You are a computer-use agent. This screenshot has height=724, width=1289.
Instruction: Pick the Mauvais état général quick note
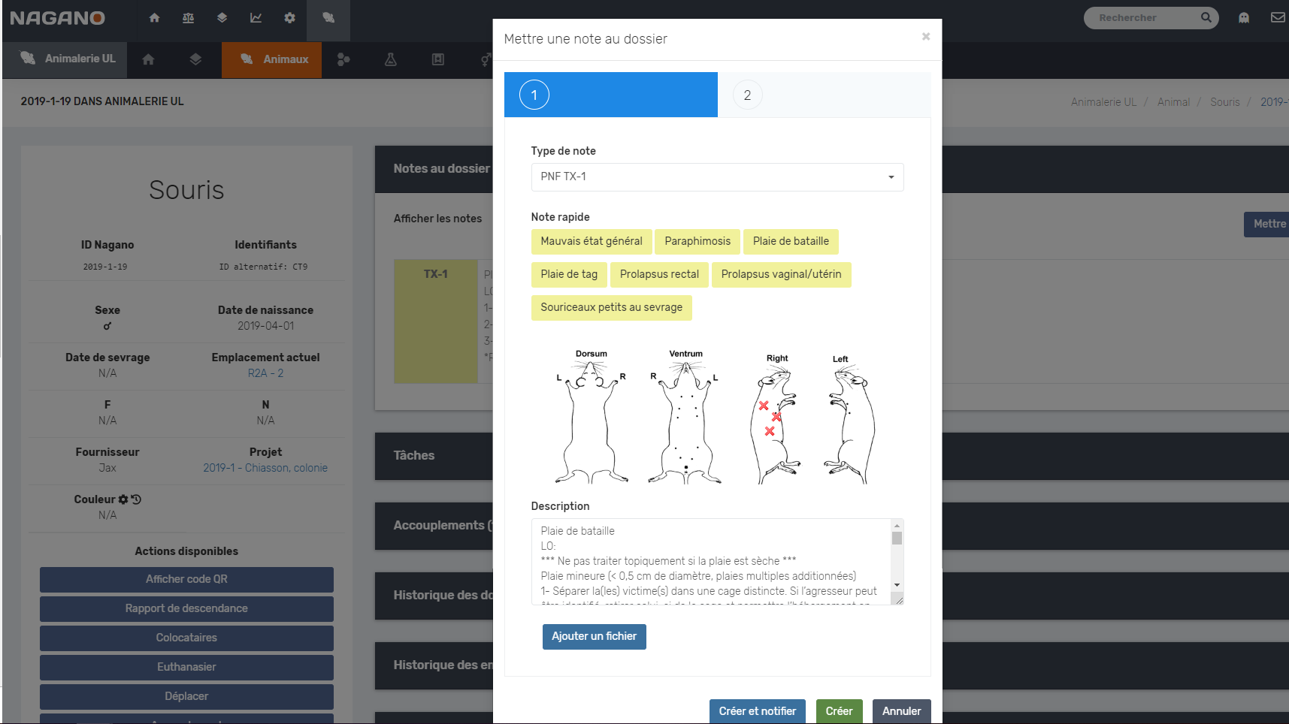[592, 241]
